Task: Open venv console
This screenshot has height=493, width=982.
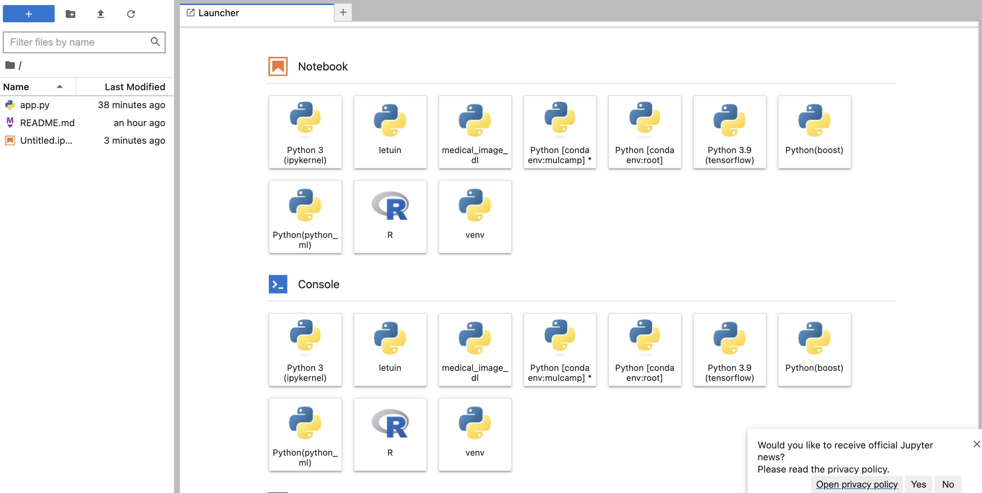Action: click(x=475, y=434)
